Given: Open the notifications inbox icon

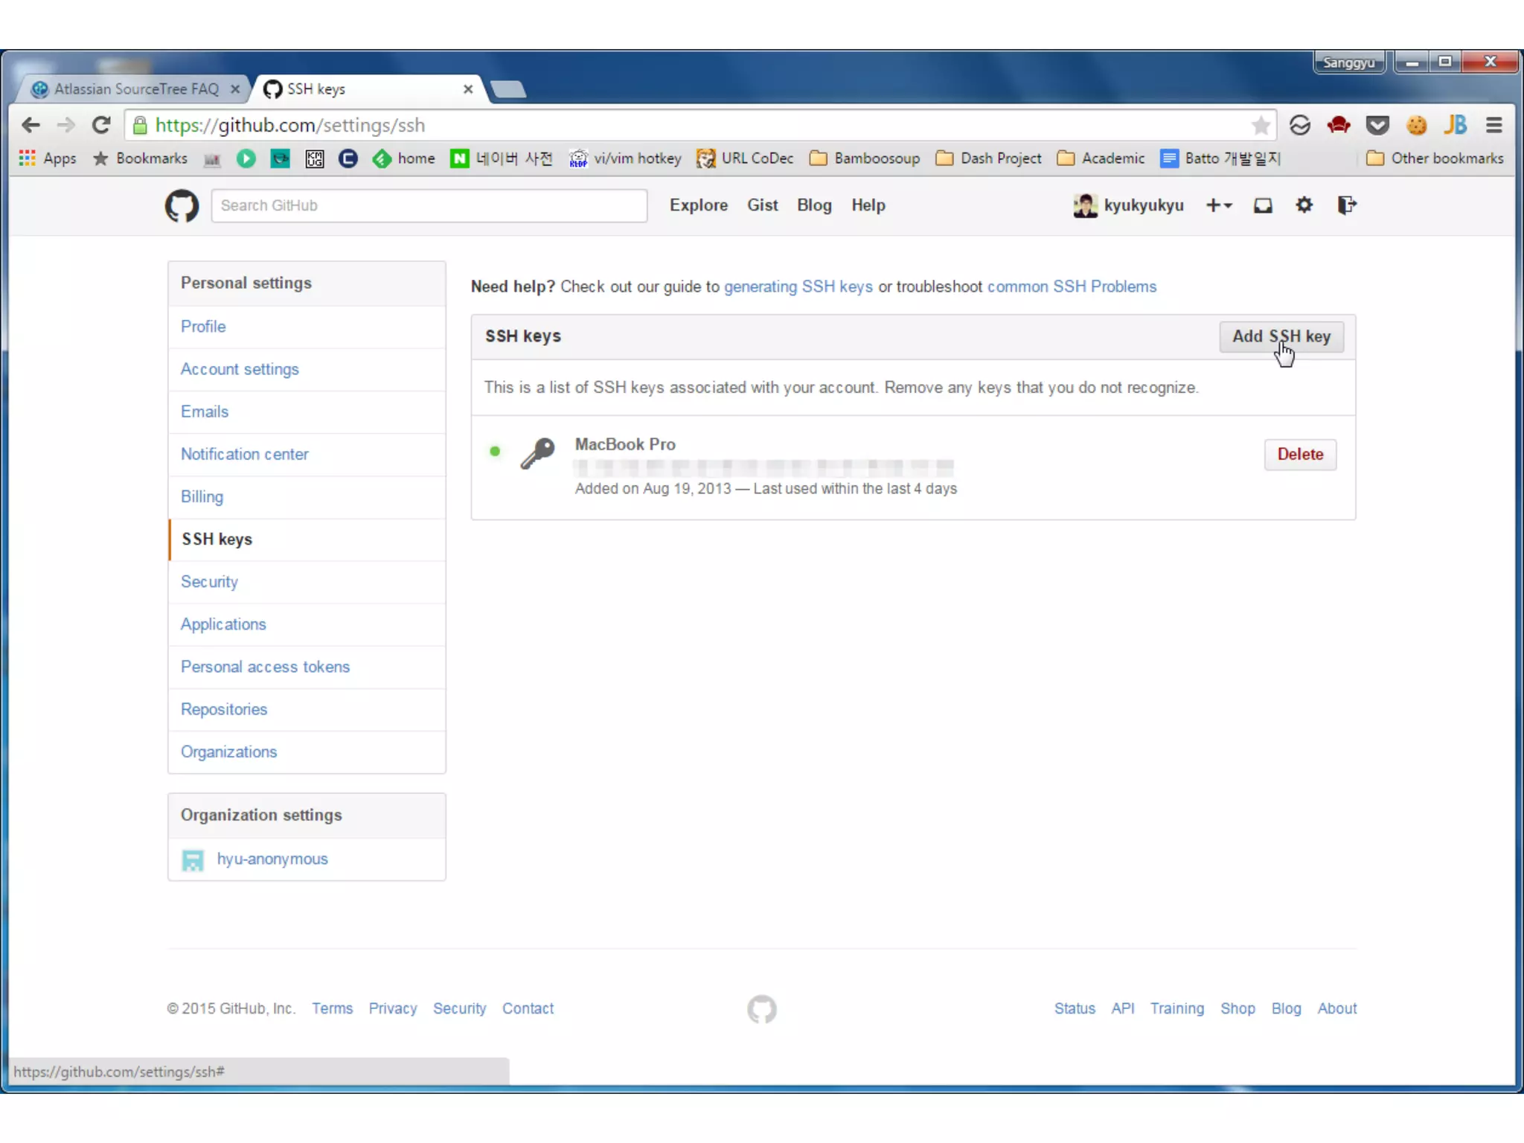Looking at the screenshot, I should [1263, 205].
